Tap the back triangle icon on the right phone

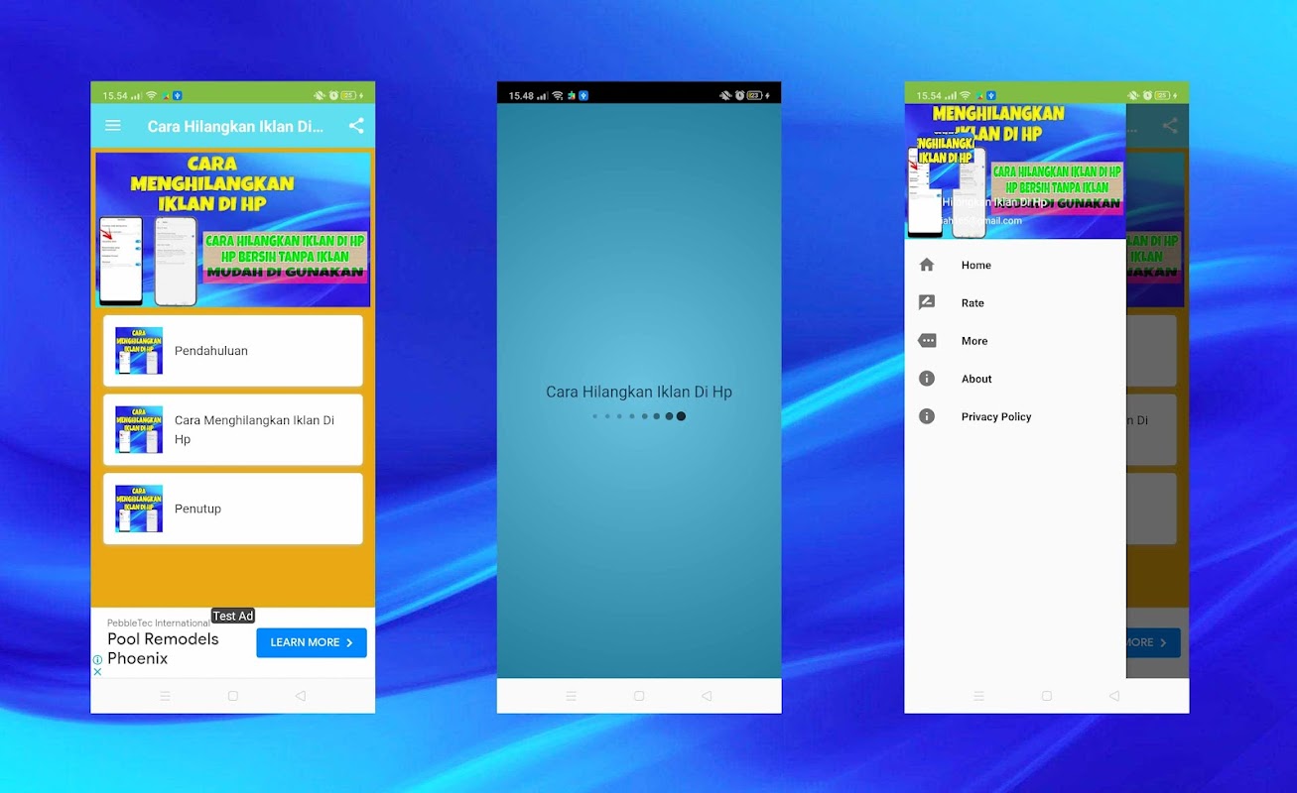pos(1114,696)
